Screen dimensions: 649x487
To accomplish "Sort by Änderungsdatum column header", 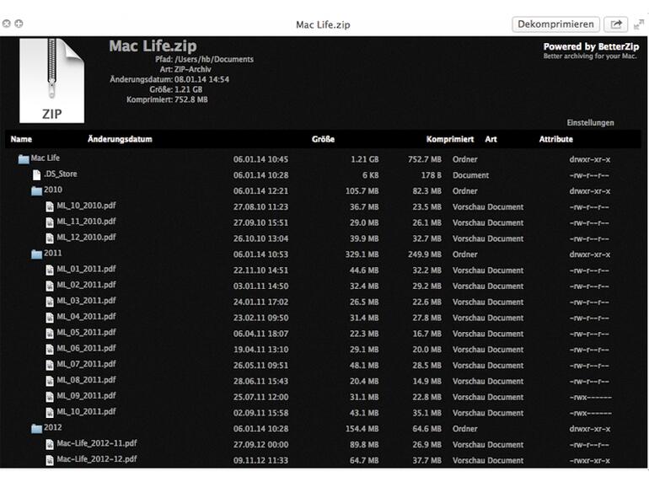I will tap(120, 139).
